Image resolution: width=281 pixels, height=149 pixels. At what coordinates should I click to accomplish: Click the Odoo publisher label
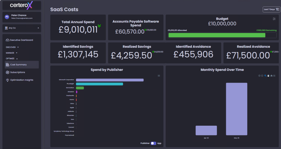pyautogui.click(x=72, y=103)
